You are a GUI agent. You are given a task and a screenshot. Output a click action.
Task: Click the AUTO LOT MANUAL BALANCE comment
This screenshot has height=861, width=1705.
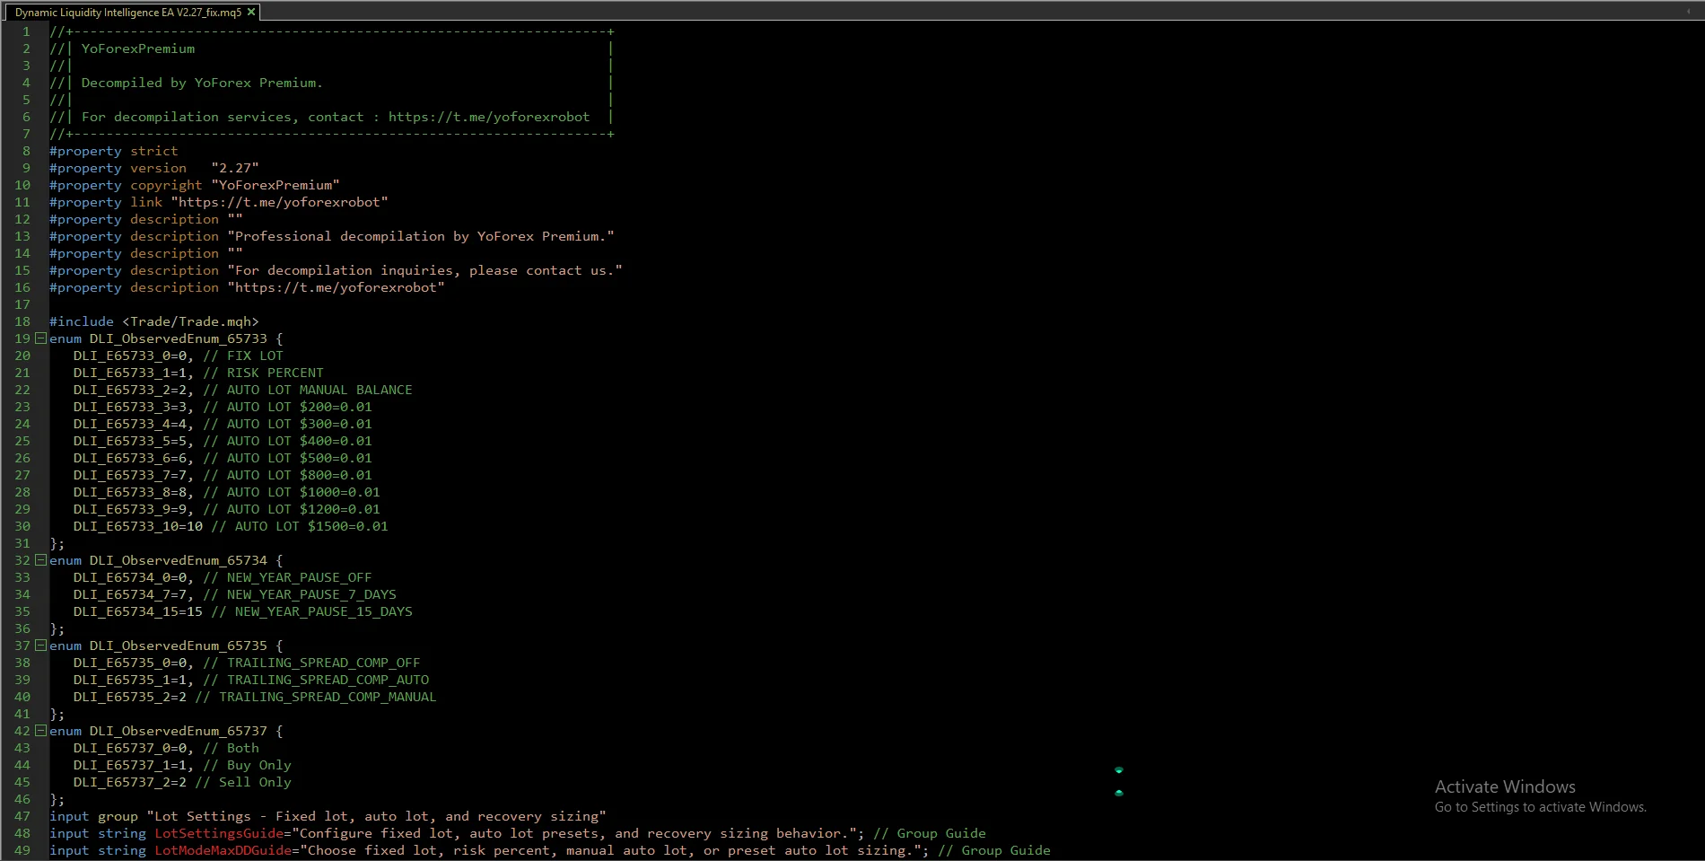(x=308, y=390)
